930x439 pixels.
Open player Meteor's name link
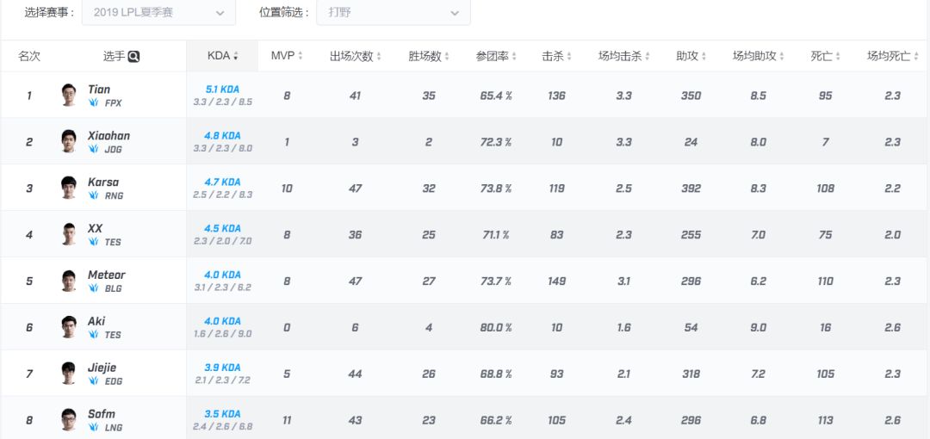coord(107,275)
